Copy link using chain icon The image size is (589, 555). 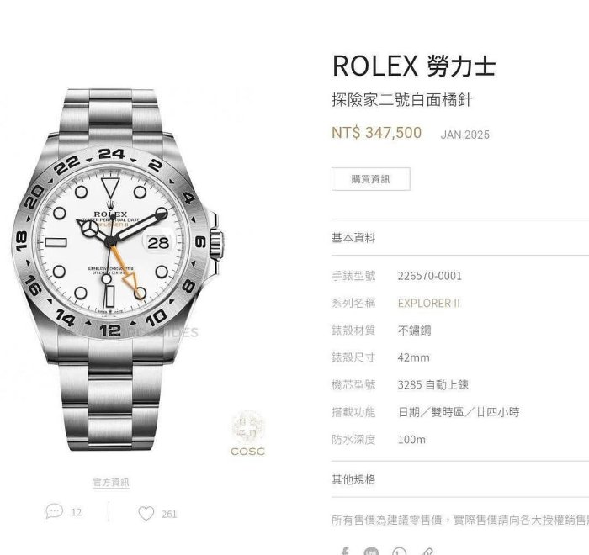(427, 552)
